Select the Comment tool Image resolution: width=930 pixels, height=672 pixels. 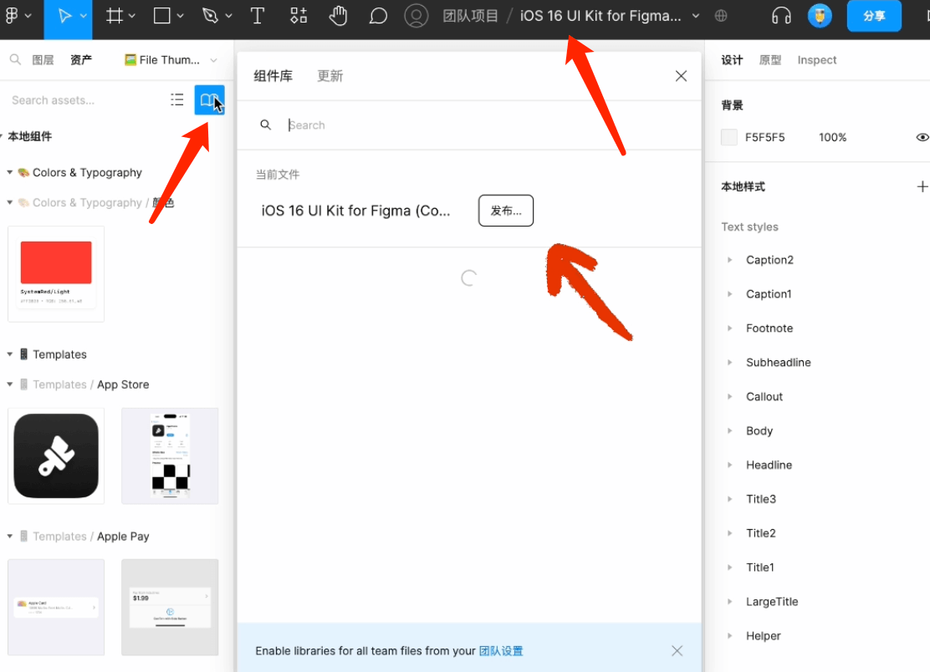378,16
